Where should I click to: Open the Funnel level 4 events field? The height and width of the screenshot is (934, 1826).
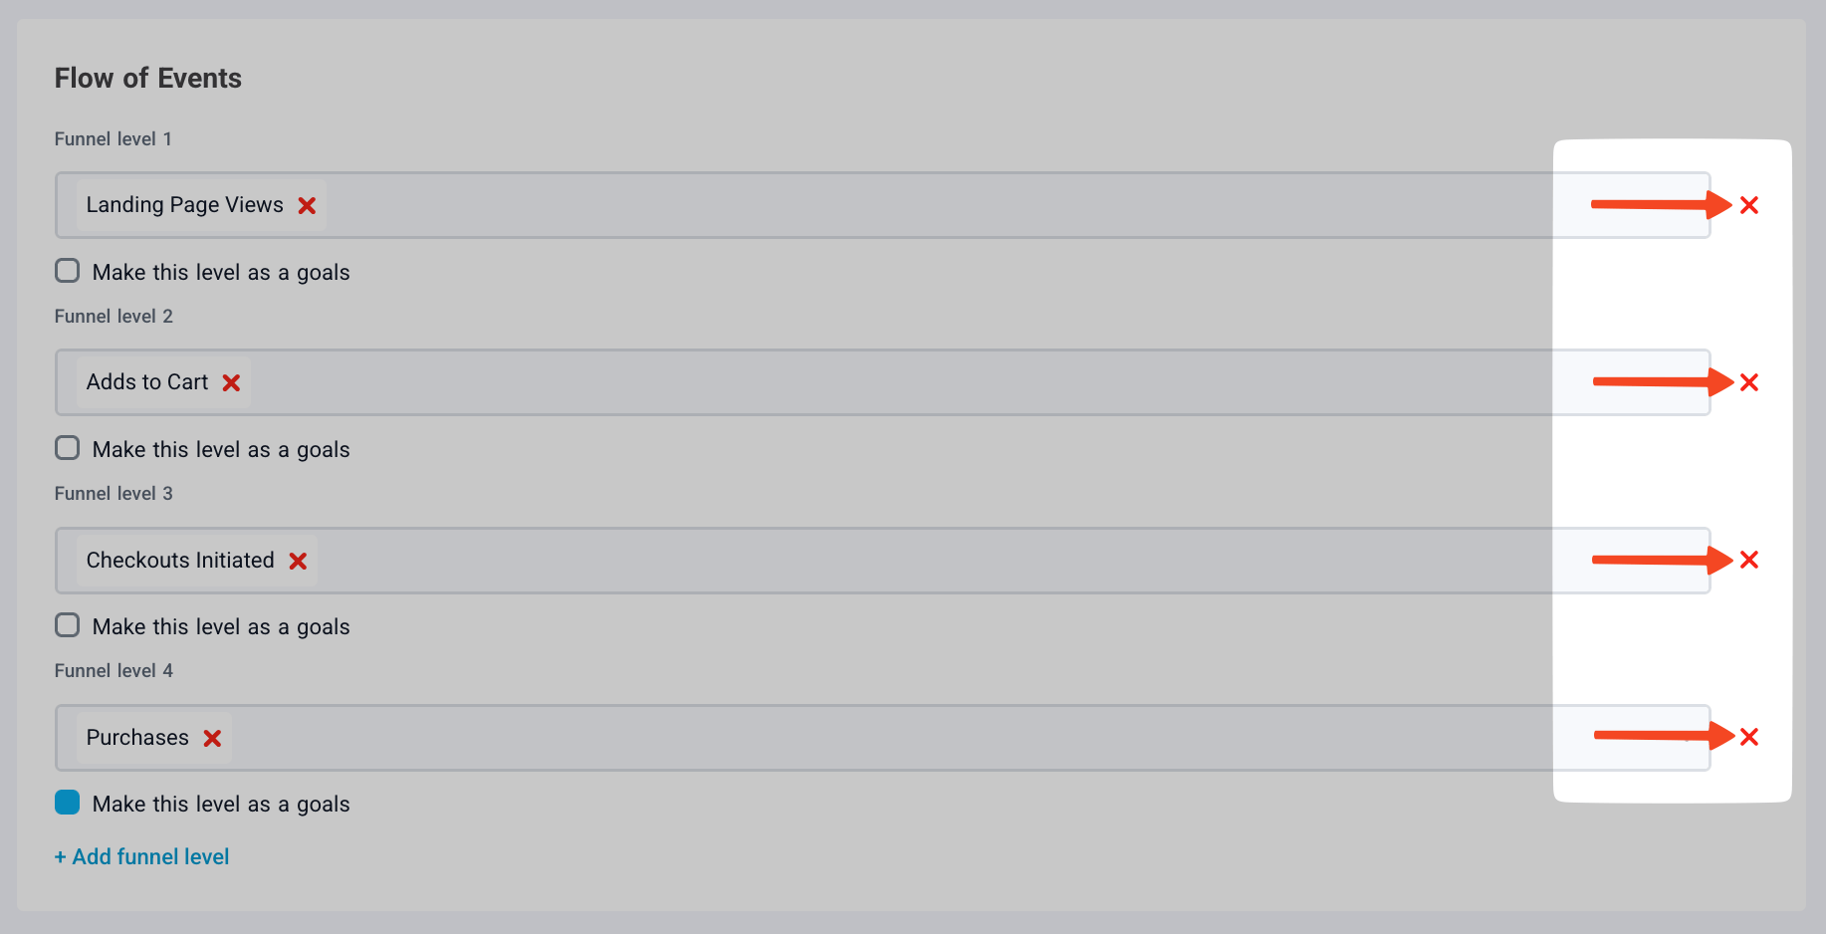[x=896, y=738]
